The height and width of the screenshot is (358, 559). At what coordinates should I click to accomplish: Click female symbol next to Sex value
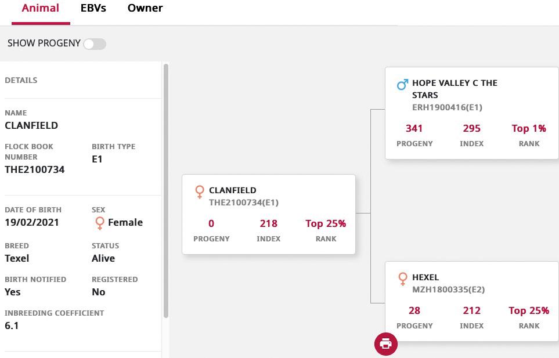(x=99, y=223)
